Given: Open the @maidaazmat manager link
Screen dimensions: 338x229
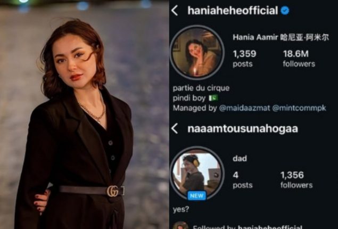Looking at the screenshot, I should (244, 108).
